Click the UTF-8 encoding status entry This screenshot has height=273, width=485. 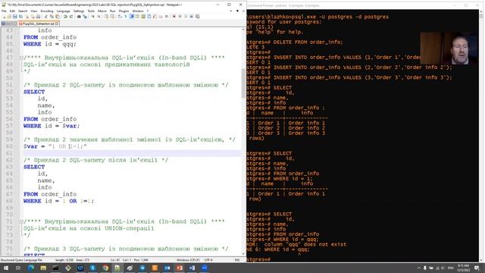[x=208, y=260]
